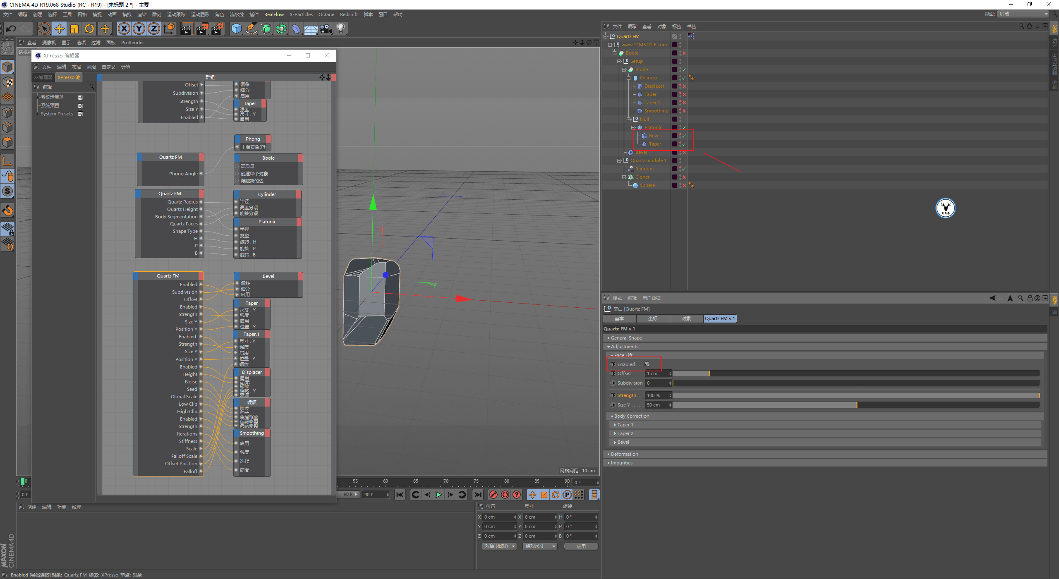Expand the General Shape section

click(x=626, y=338)
